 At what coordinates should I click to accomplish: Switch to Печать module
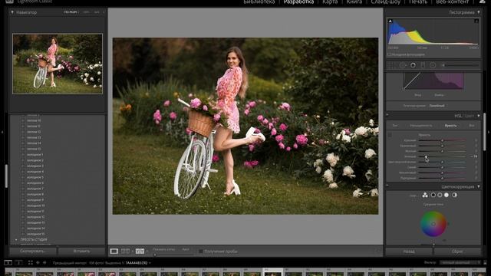coord(418,2)
